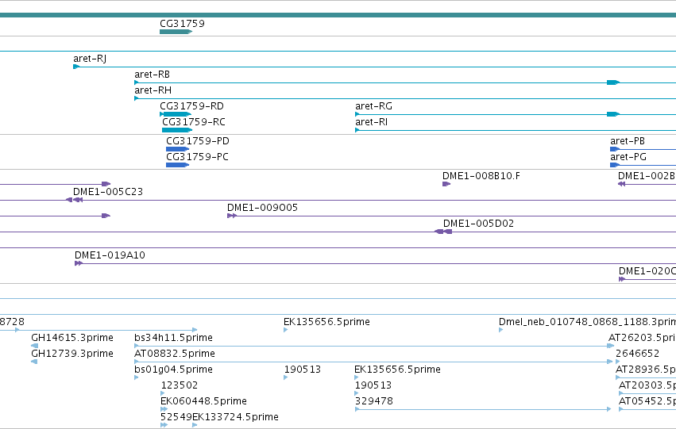Select the Dmel_neb_010748_0868_1188.3prime label
The height and width of the screenshot is (429, 676).
(587, 322)
